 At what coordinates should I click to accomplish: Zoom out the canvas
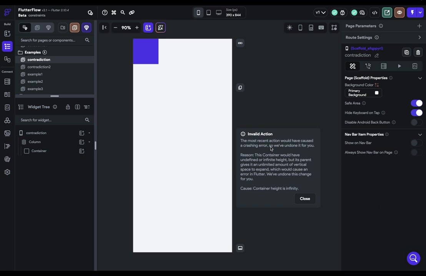click(115, 28)
